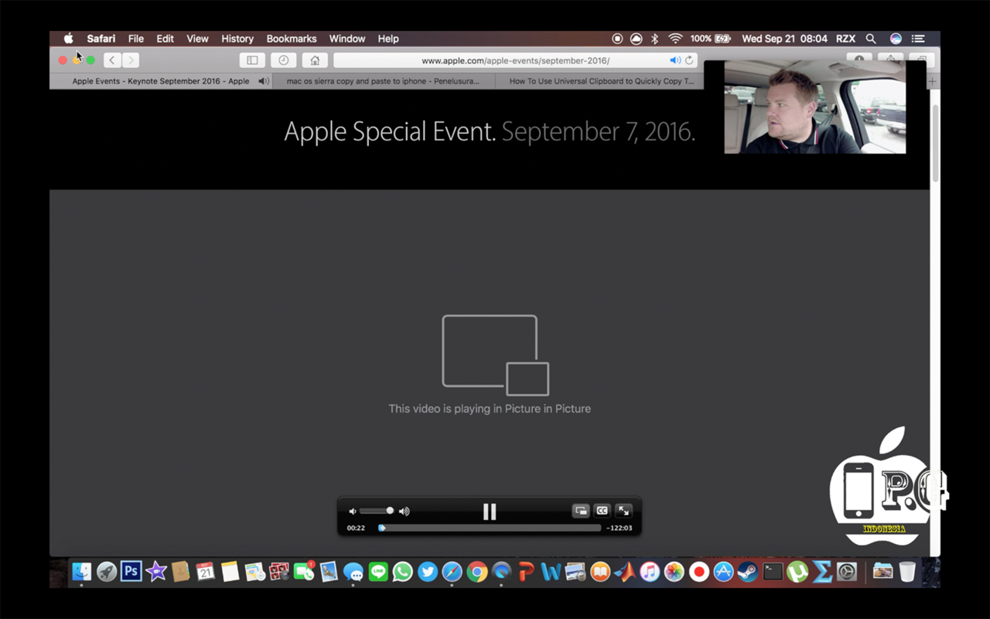Open Steam from the Dock
The width and height of the screenshot is (990, 619).
point(748,572)
